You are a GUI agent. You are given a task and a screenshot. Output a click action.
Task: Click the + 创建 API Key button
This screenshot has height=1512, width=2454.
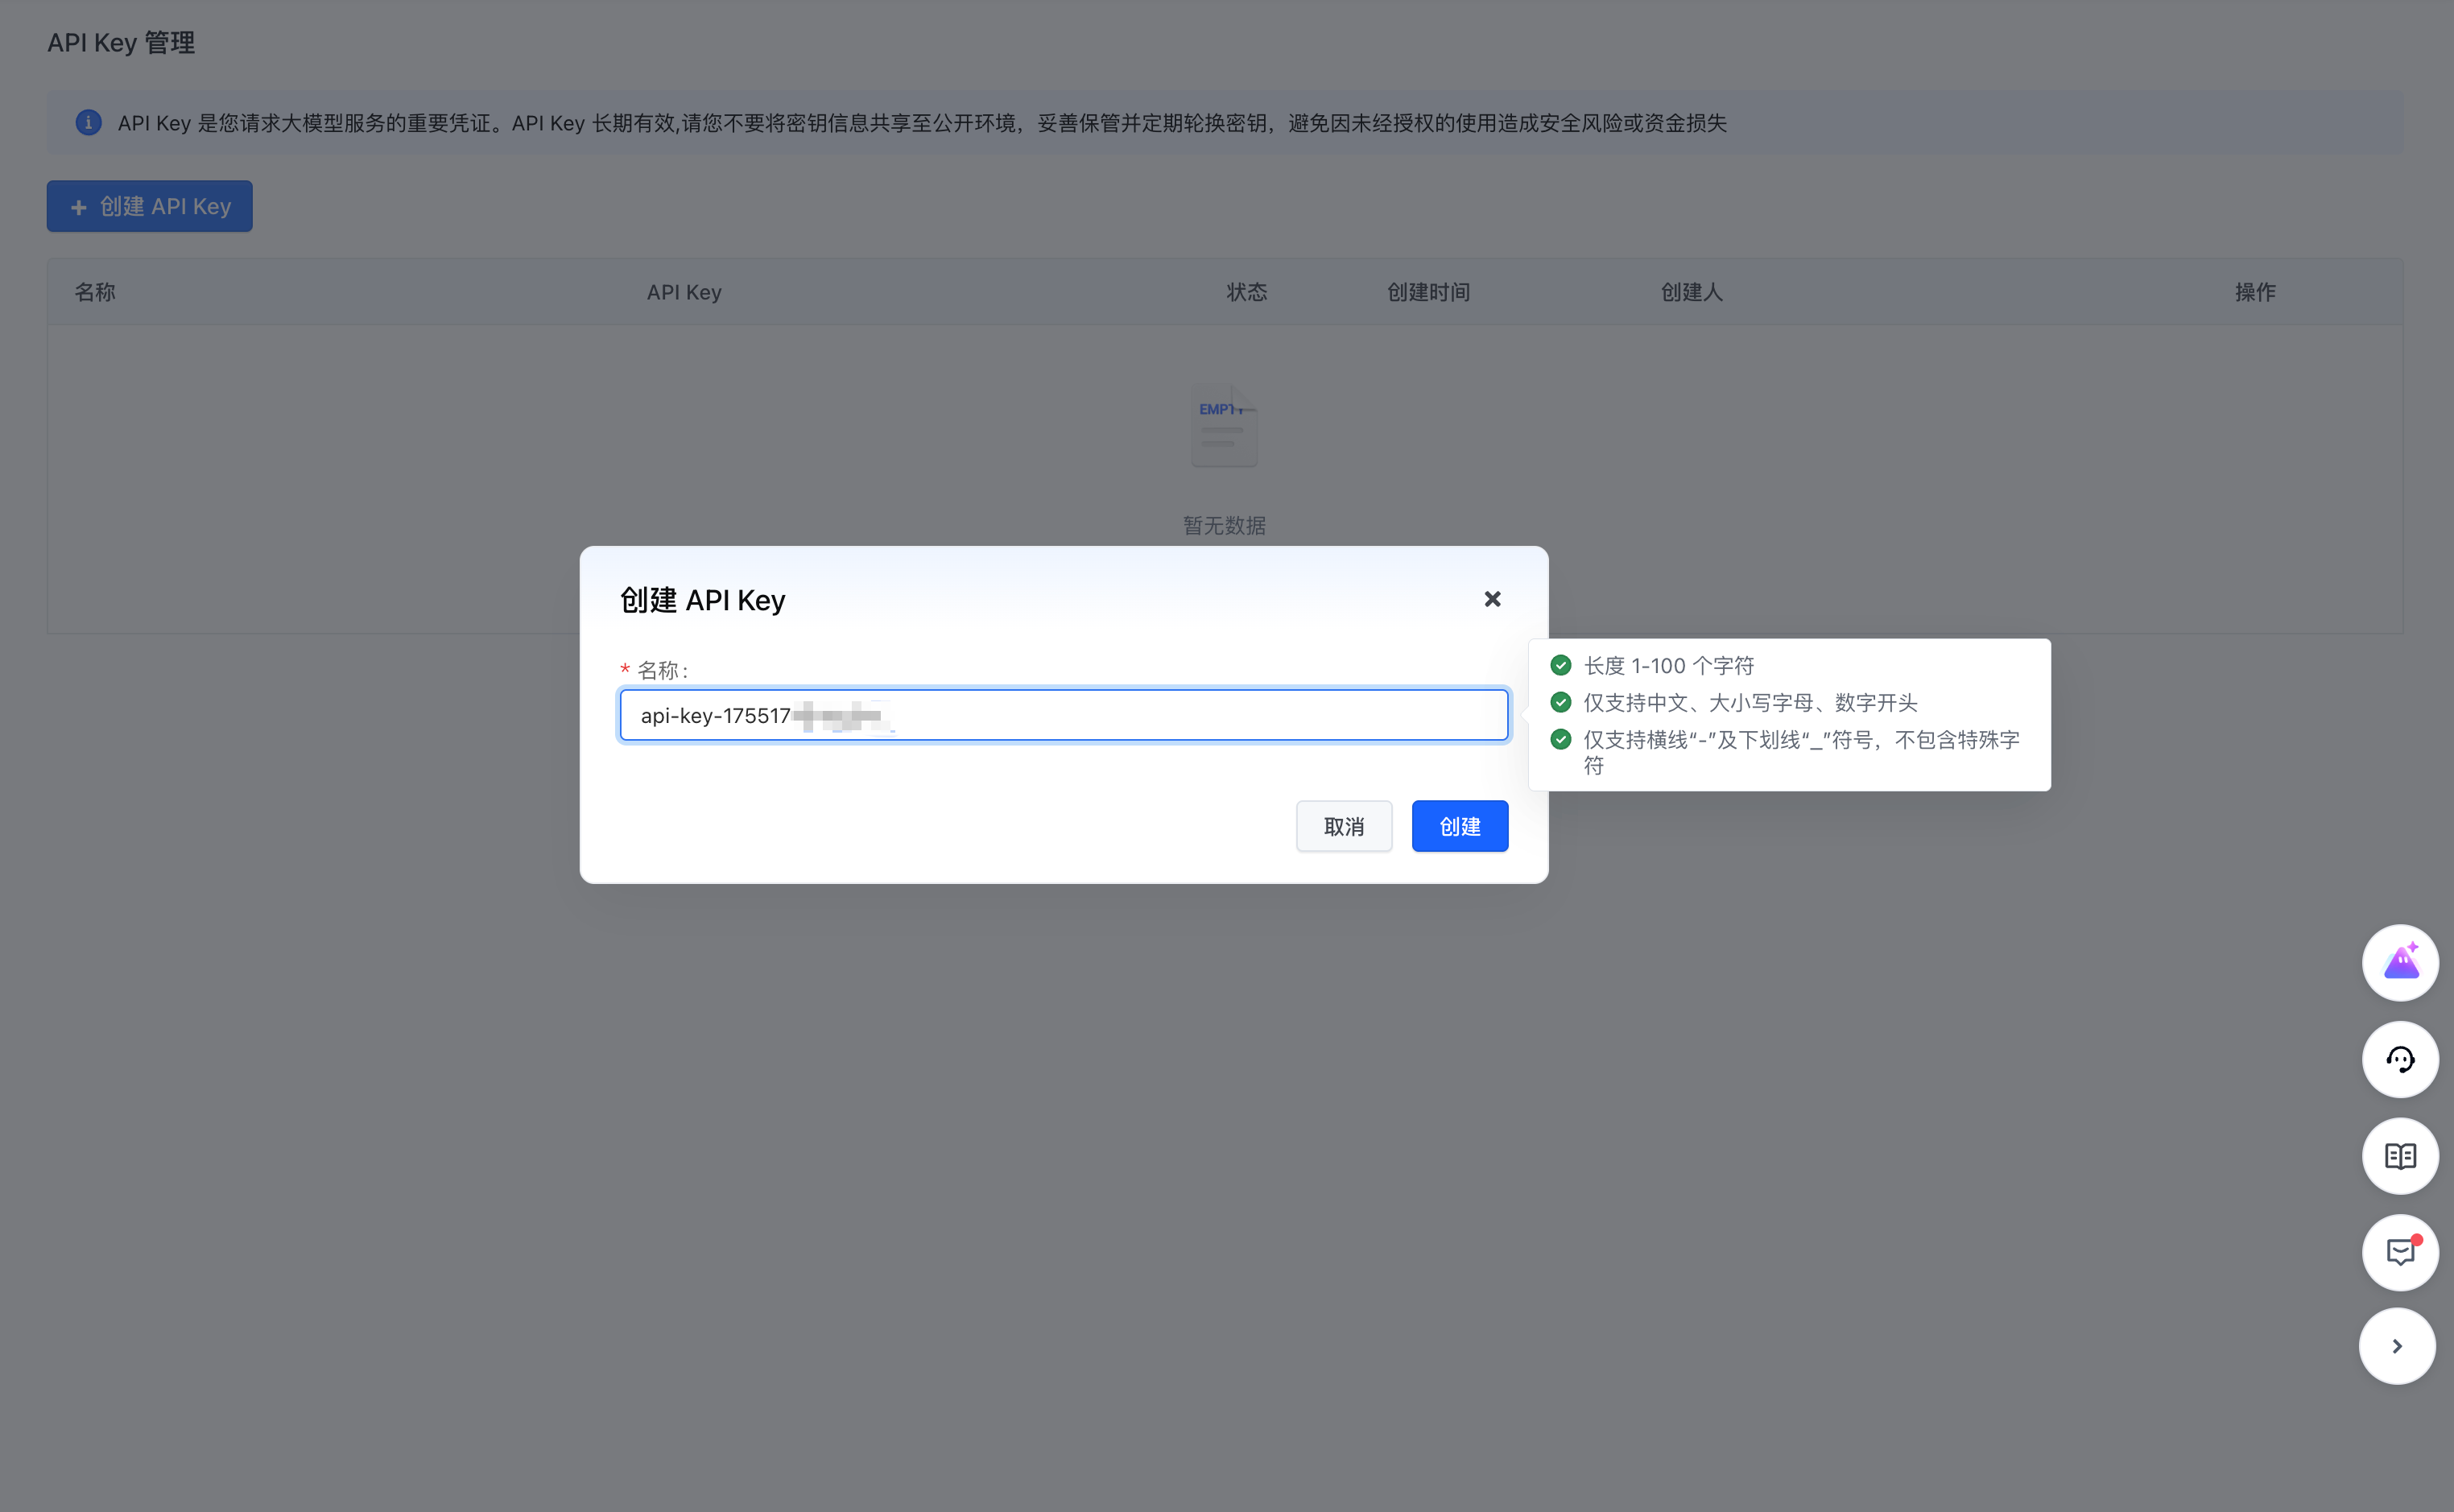pyautogui.click(x=150, y=206)
